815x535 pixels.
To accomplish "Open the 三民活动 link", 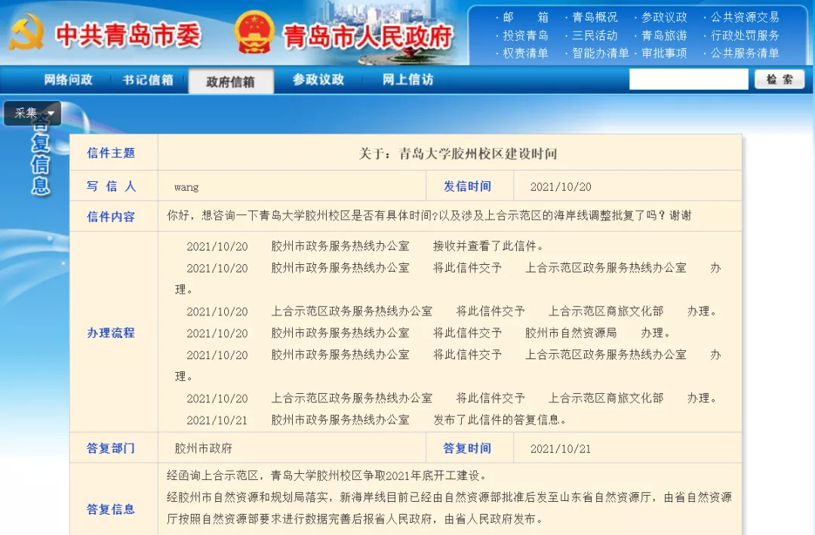I will [x=595, y=35].
